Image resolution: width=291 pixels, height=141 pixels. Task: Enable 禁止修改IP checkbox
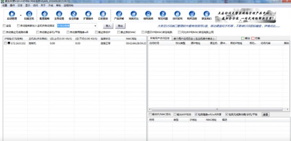pyautogui.click(x=96, y=32)
